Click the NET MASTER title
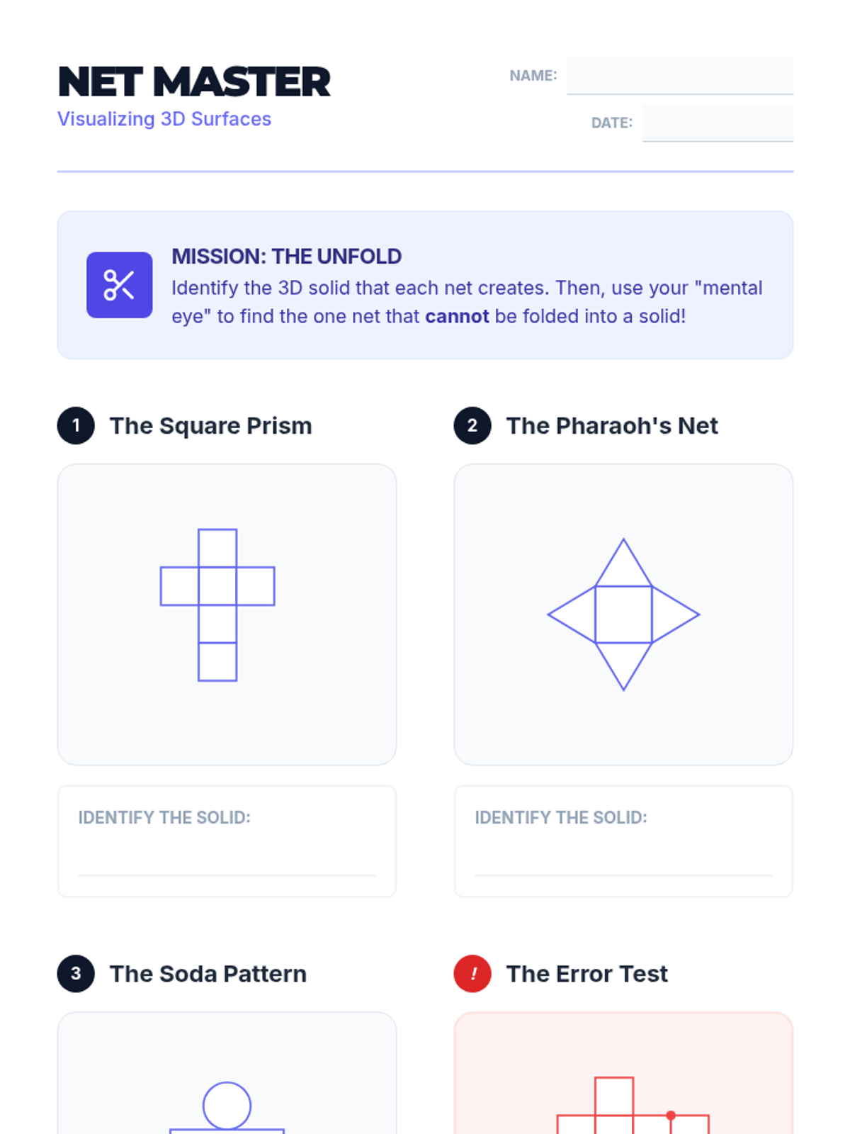The image size is (850, 1134). 194,82
